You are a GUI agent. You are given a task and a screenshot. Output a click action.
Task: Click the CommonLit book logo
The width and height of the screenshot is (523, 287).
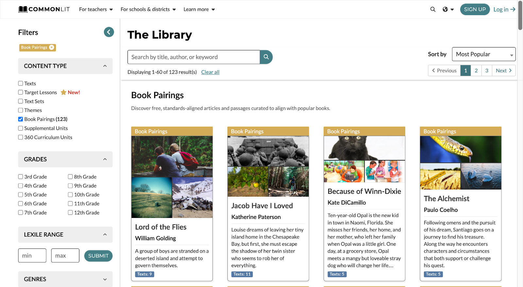[x=23, y=9]
